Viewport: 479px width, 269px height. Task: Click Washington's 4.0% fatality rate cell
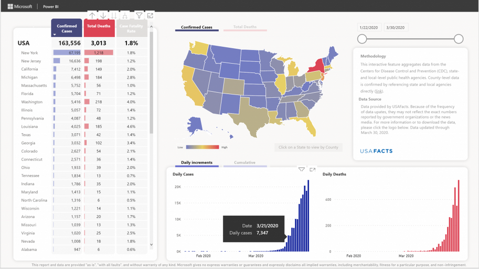pos(131,102)
